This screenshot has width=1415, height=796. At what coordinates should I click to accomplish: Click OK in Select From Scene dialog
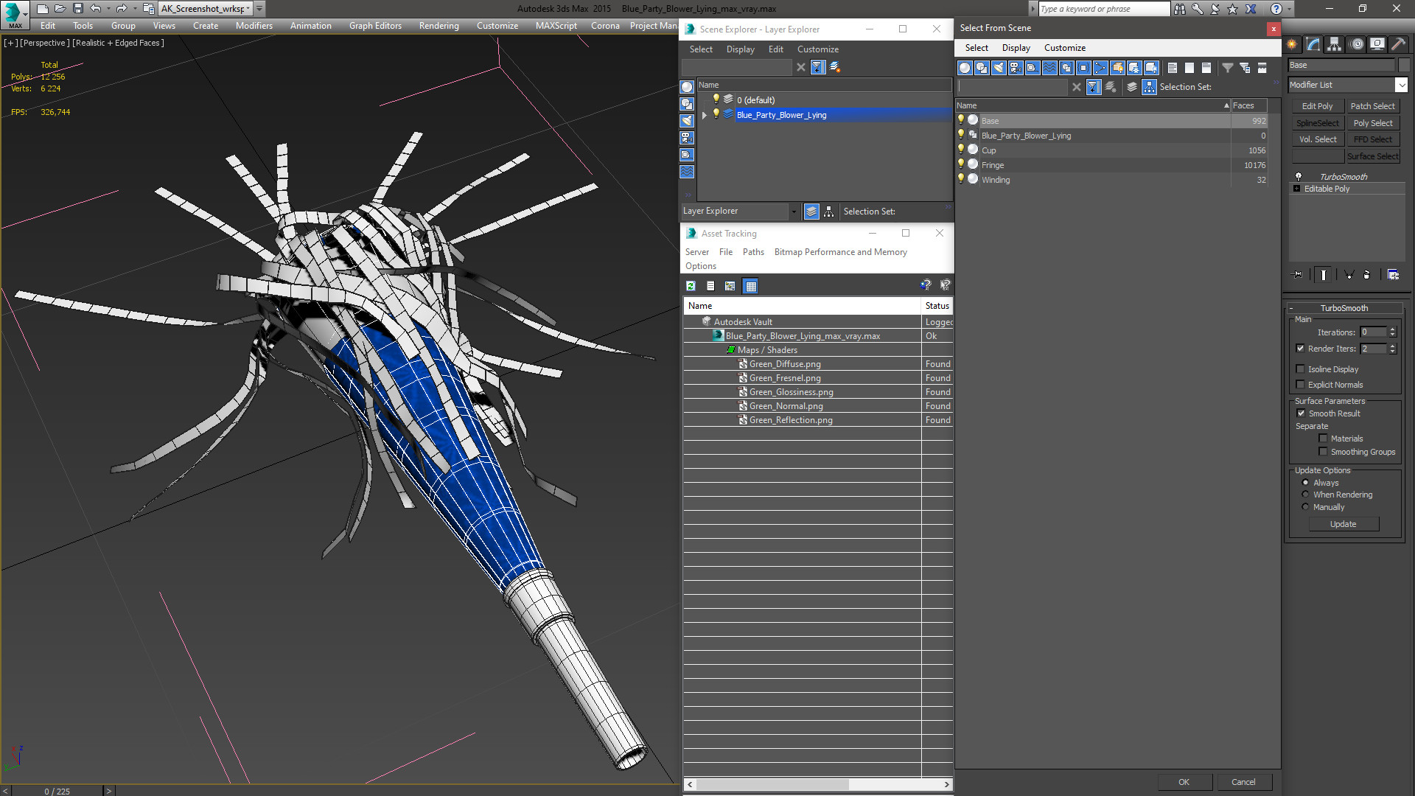pos(1184,782)
